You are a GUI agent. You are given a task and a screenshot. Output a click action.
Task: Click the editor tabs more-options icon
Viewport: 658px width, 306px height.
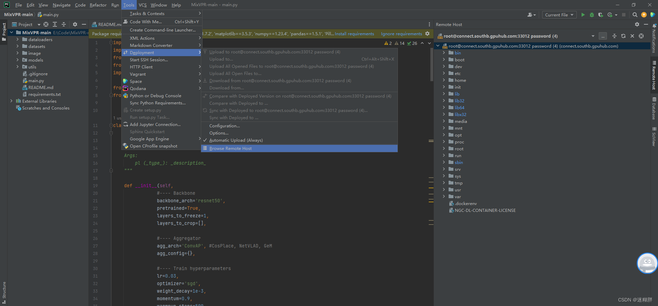pos(429,24)
